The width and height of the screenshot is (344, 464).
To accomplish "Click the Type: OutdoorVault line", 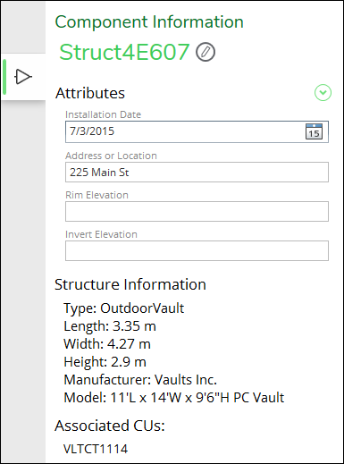I will [124, 308].
